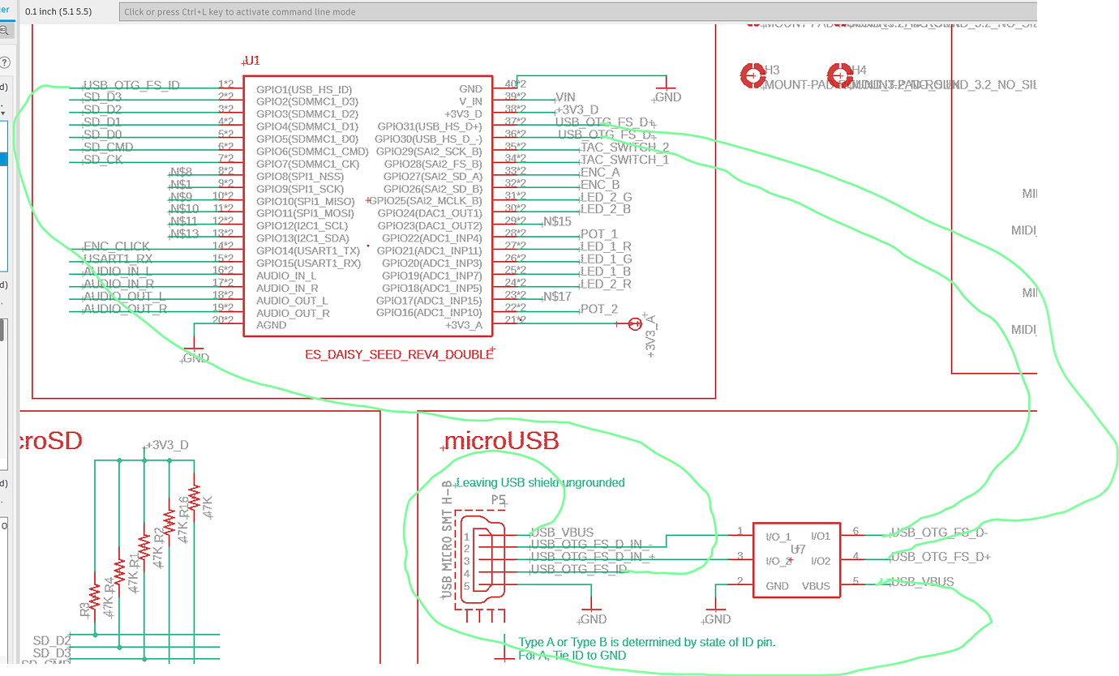Screen dimensions: 1119x676
Task: Click the ENC_CLICK net label
Action: tap(116, 246)
